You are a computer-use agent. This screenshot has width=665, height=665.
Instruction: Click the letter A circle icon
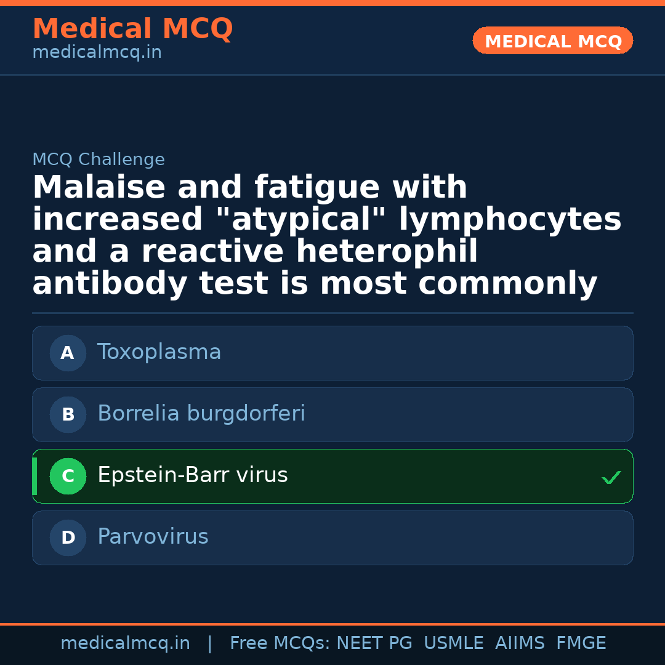click(68, 353)
